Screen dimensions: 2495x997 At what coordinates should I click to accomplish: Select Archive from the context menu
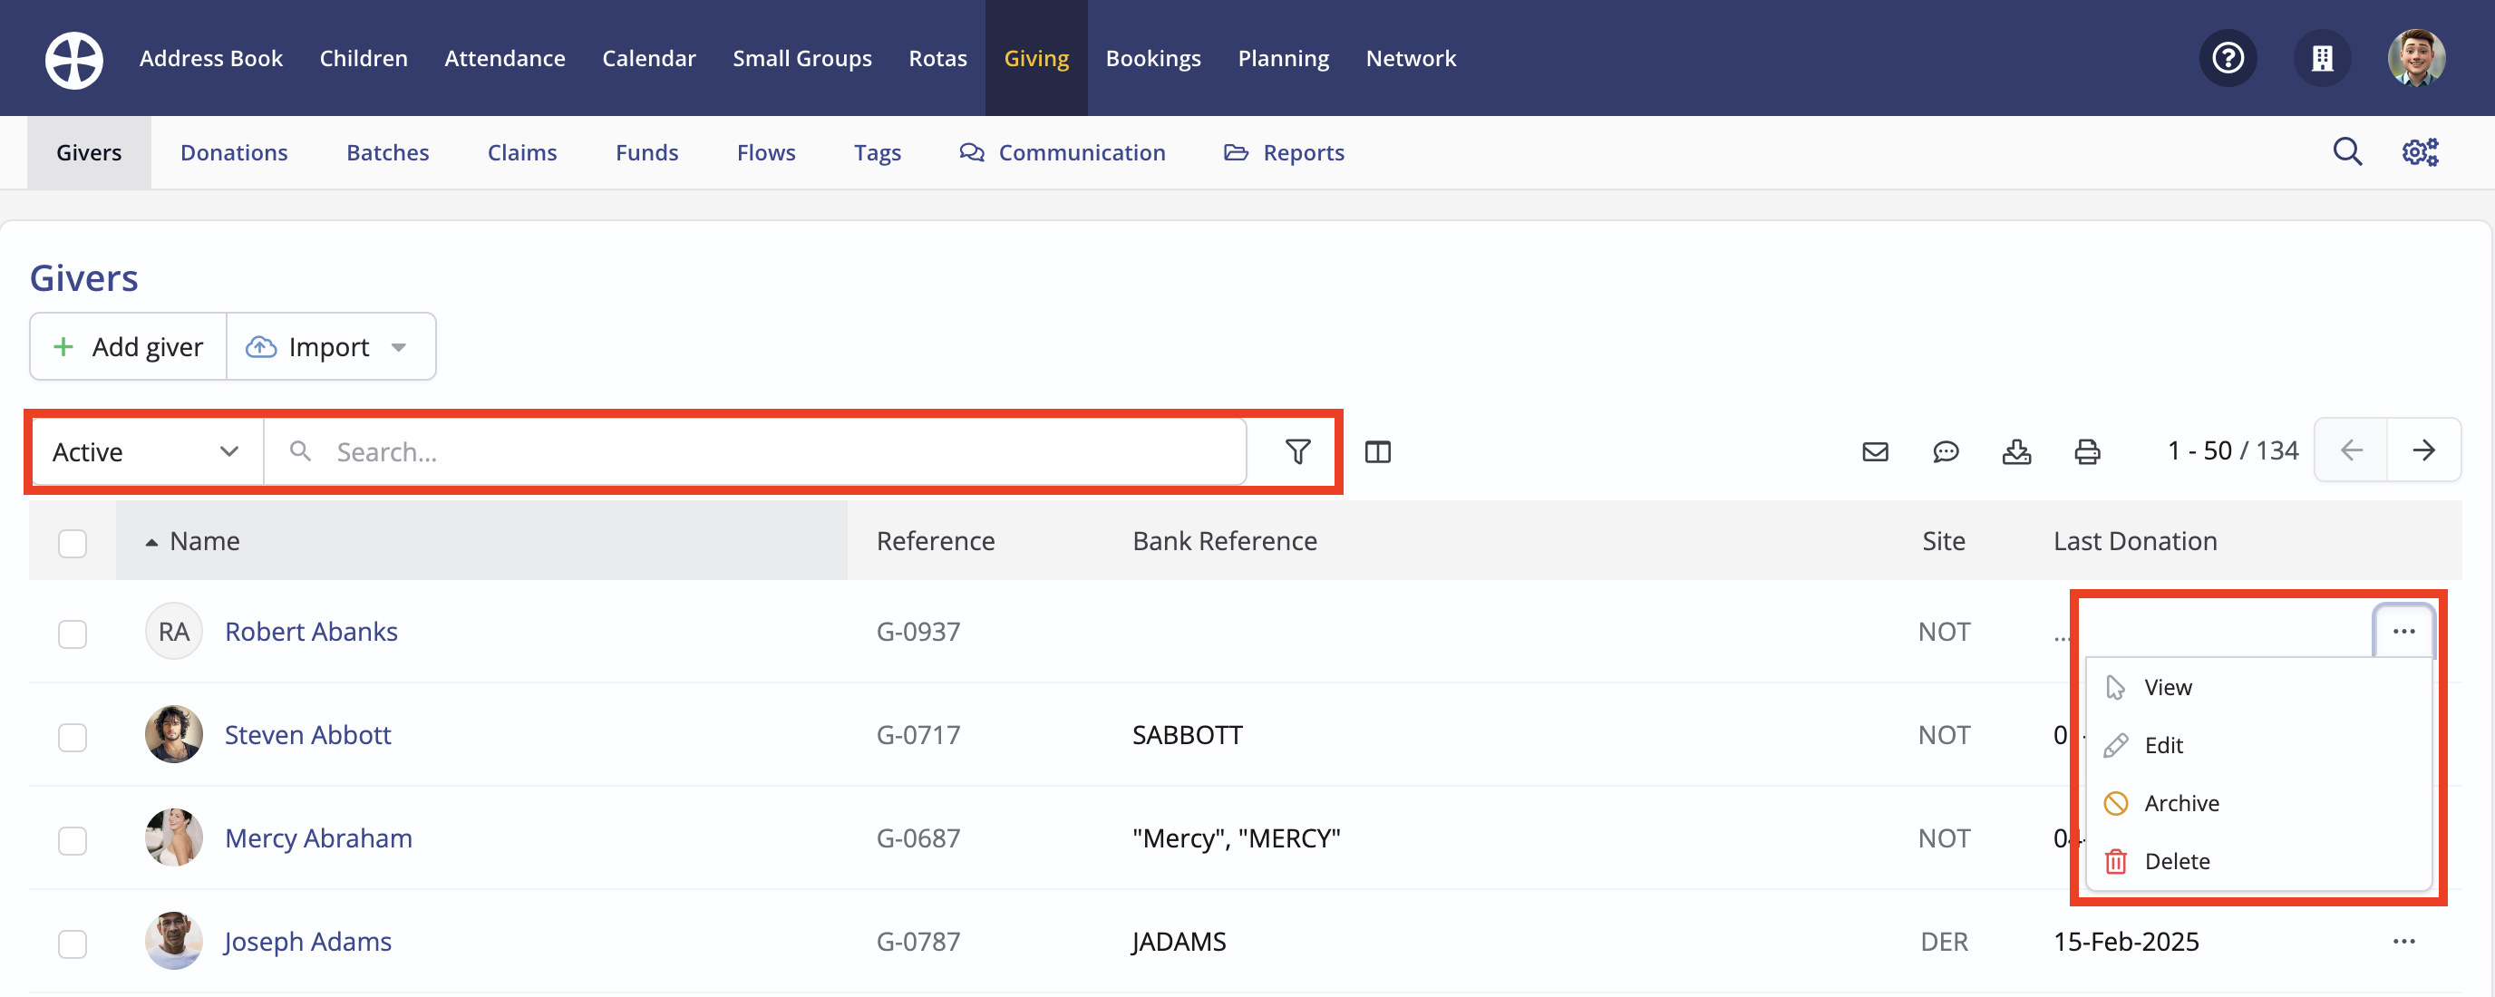point(2180,802)
